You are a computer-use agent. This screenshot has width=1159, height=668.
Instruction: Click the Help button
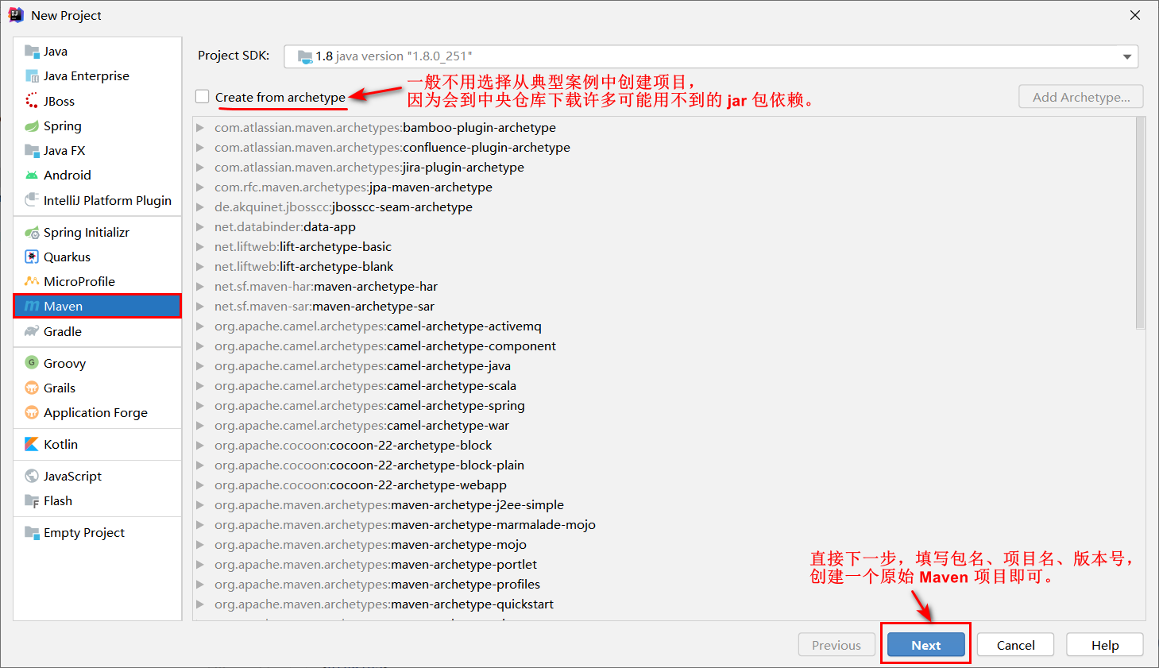tap(1105, 645)
